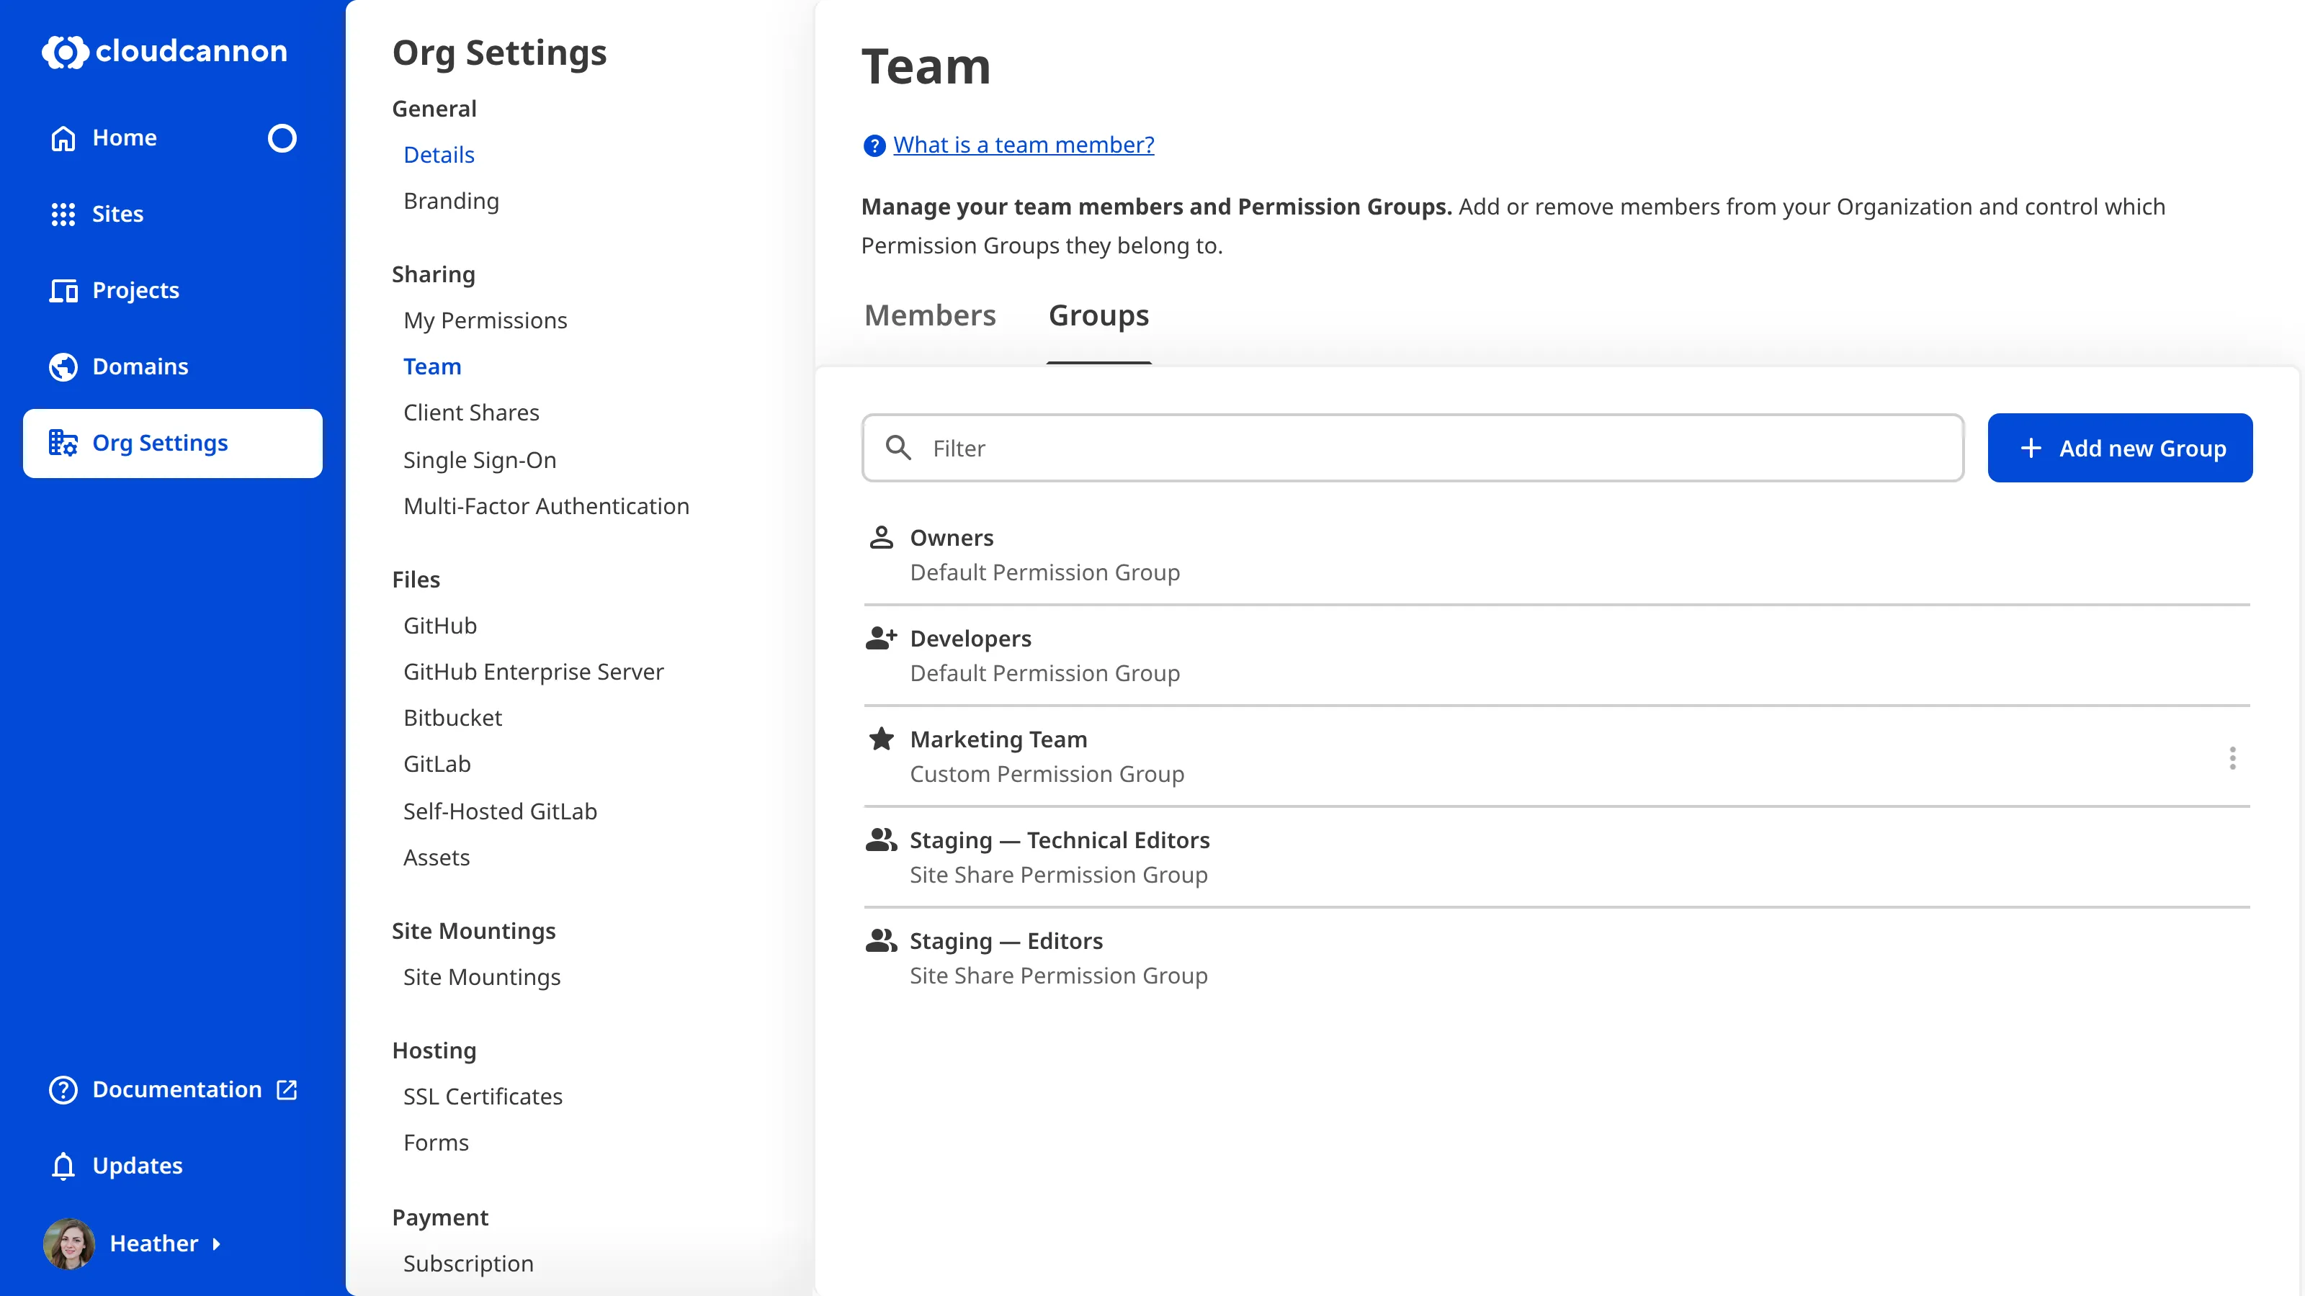Image resolution: width=2305 pixels, height=1296 pixels.
Task: Open the Domains globe icon
Action: coord(63,366)
